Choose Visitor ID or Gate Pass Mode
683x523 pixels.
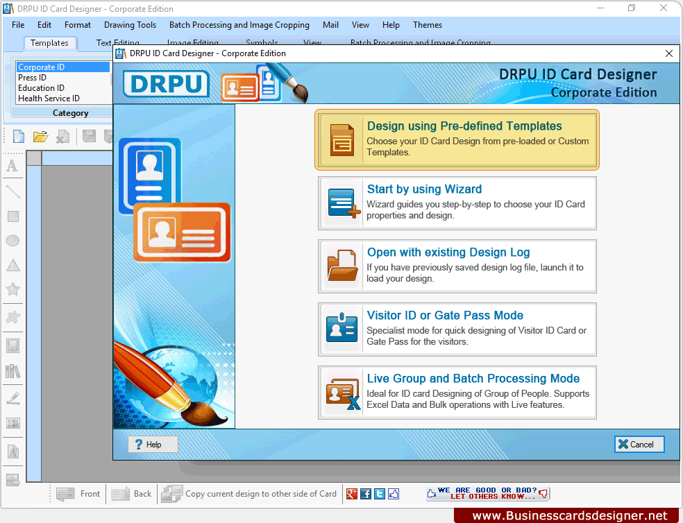tap(457, 329)
